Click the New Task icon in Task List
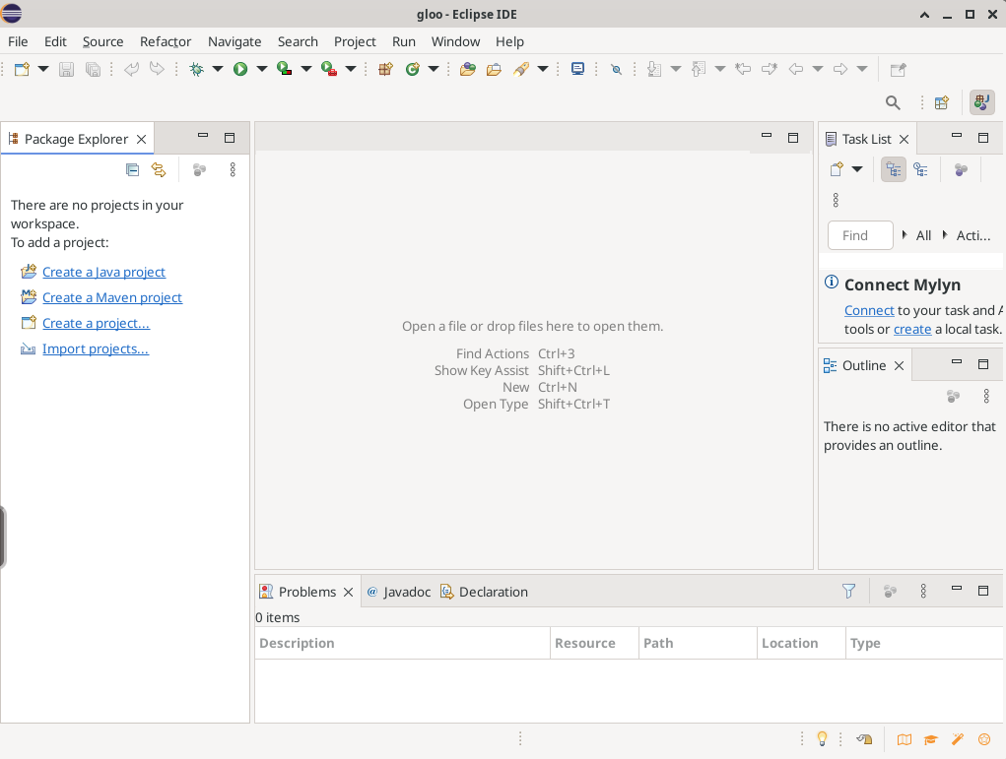Image resolution: width=1006 pixels, height=759 pixels. pyautogui.click(x=837, y=169)
